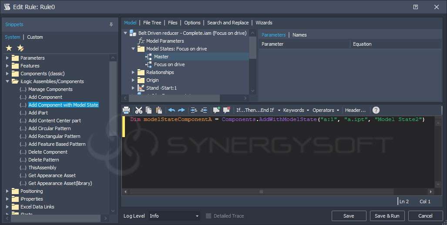
Task: Click the iLogic Assemblies/Components open folder icon
Action: tap(15, 81)
